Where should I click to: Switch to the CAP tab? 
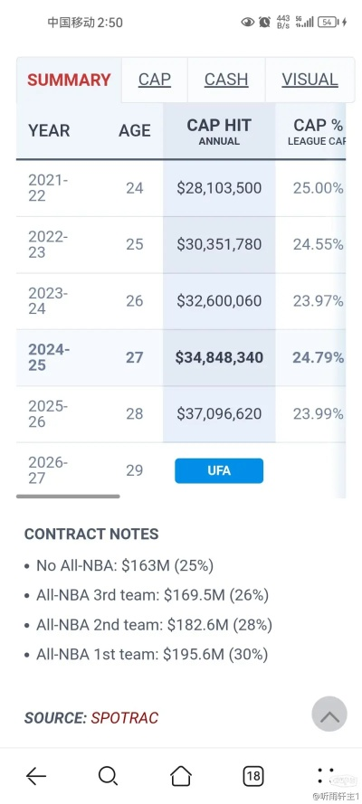[155, 80]
